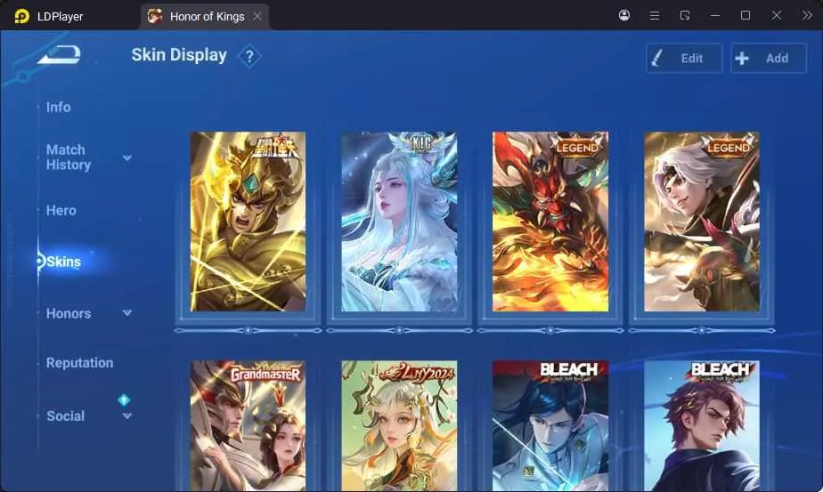Click the LDPlayer mini-window mode icon
The width and height of the screenshot is (823, 492).
[684, 16]
